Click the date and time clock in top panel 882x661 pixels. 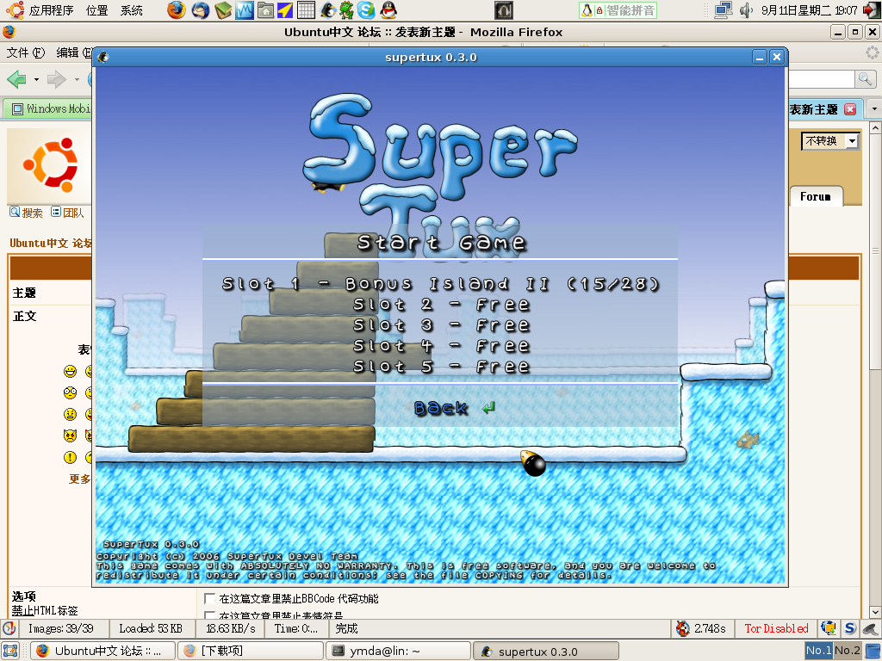click(809, 10)
